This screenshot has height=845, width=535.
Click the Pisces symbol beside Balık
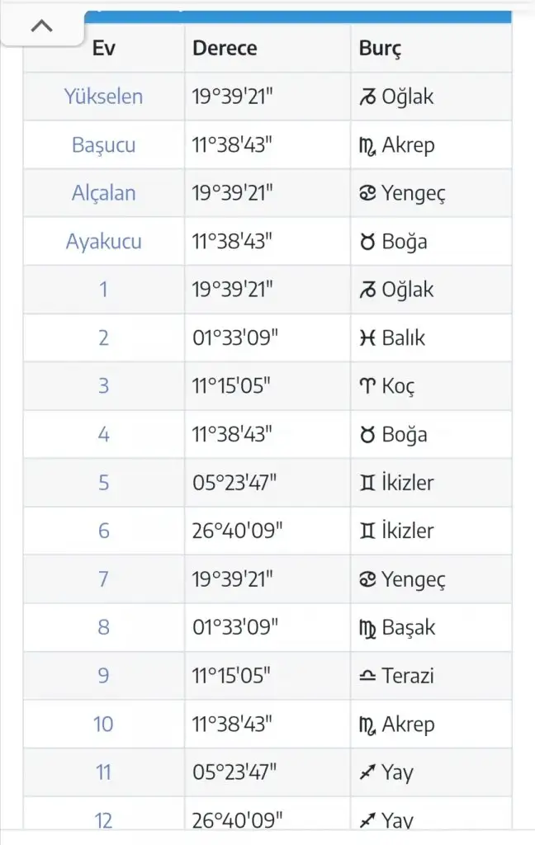[367, 338]
